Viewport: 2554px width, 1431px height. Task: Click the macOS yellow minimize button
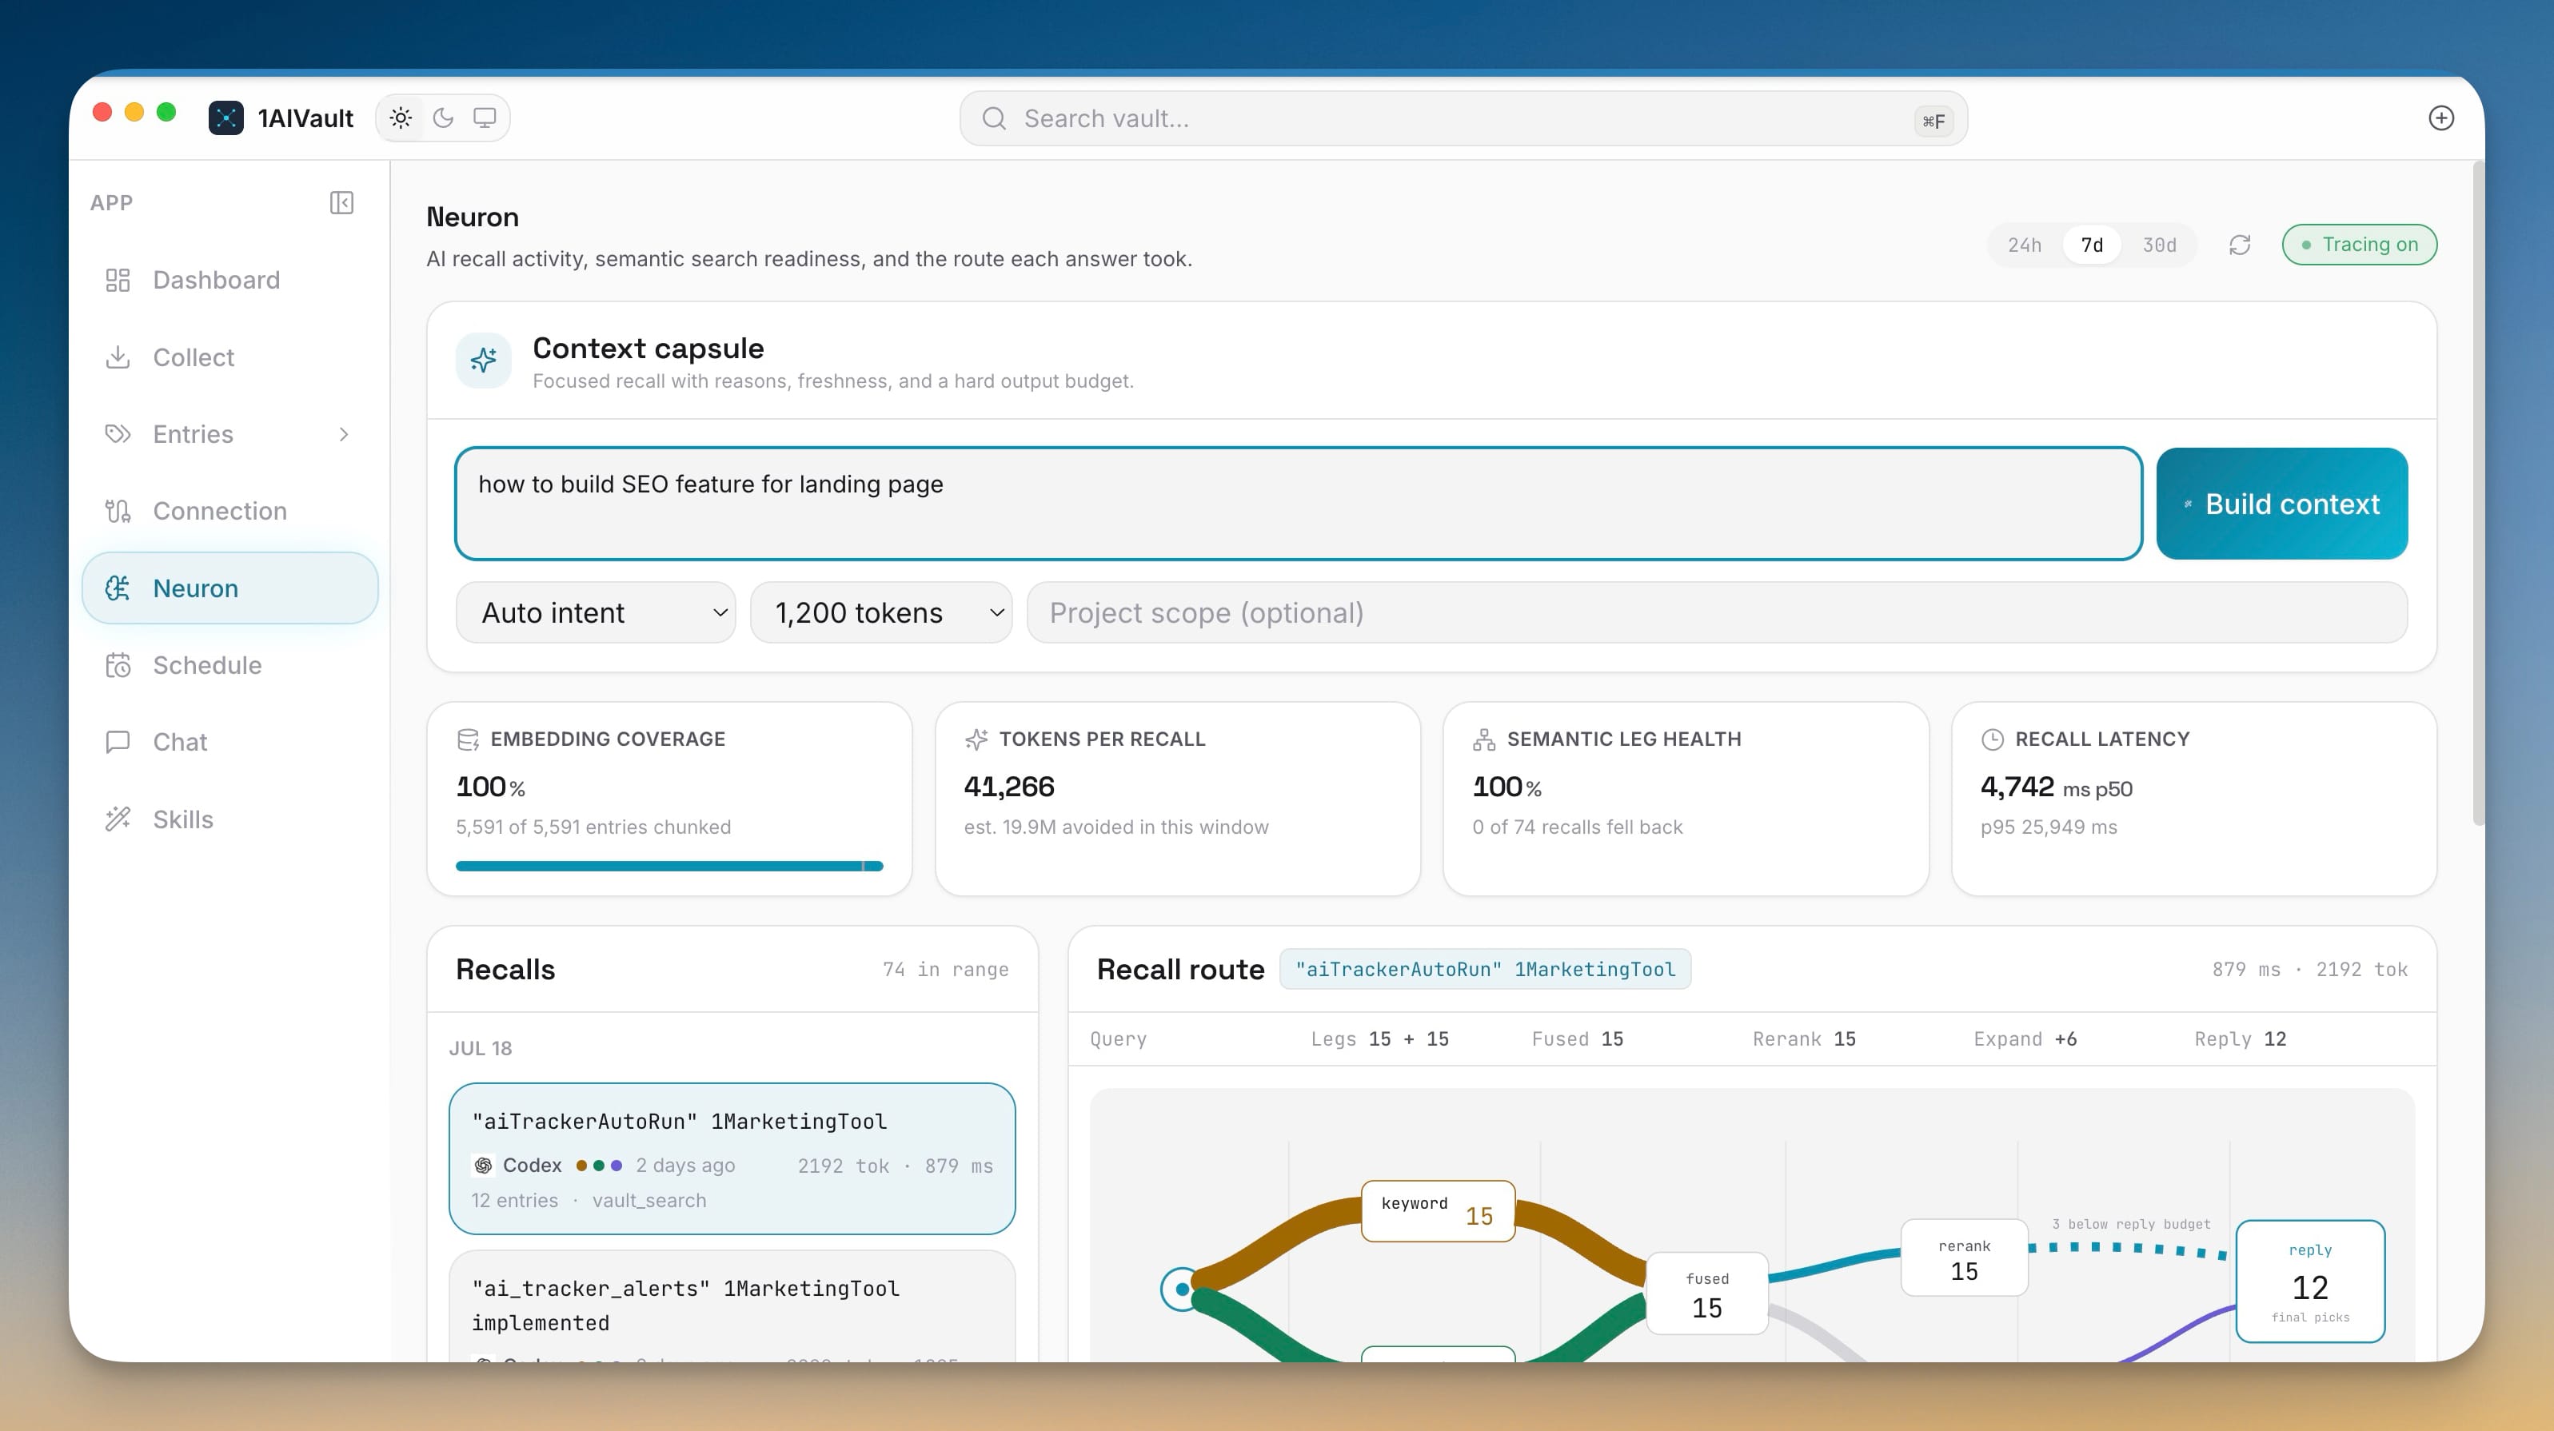(x=134, y=112)
